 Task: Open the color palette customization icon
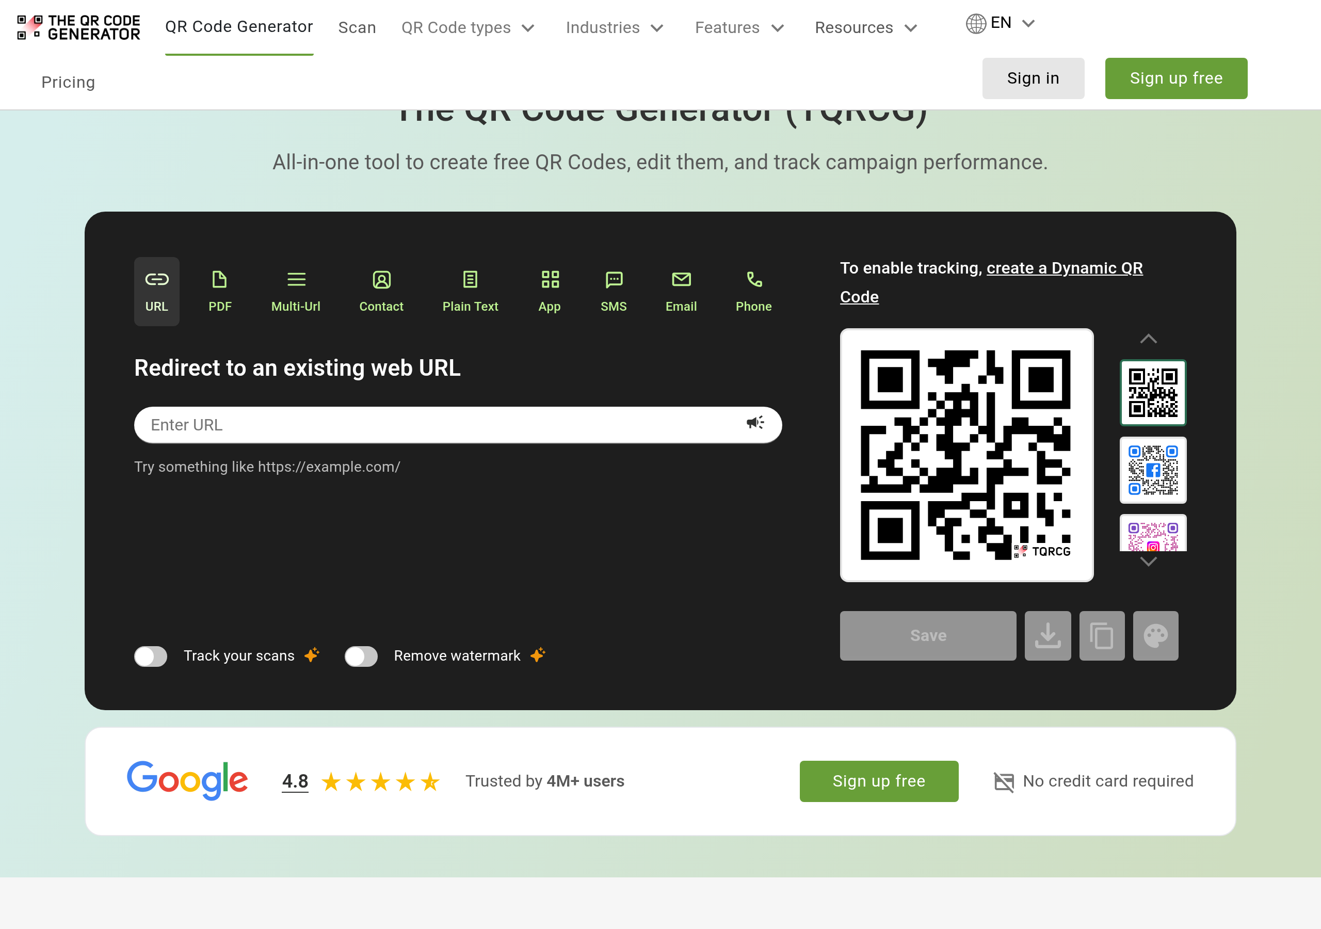1156,635
